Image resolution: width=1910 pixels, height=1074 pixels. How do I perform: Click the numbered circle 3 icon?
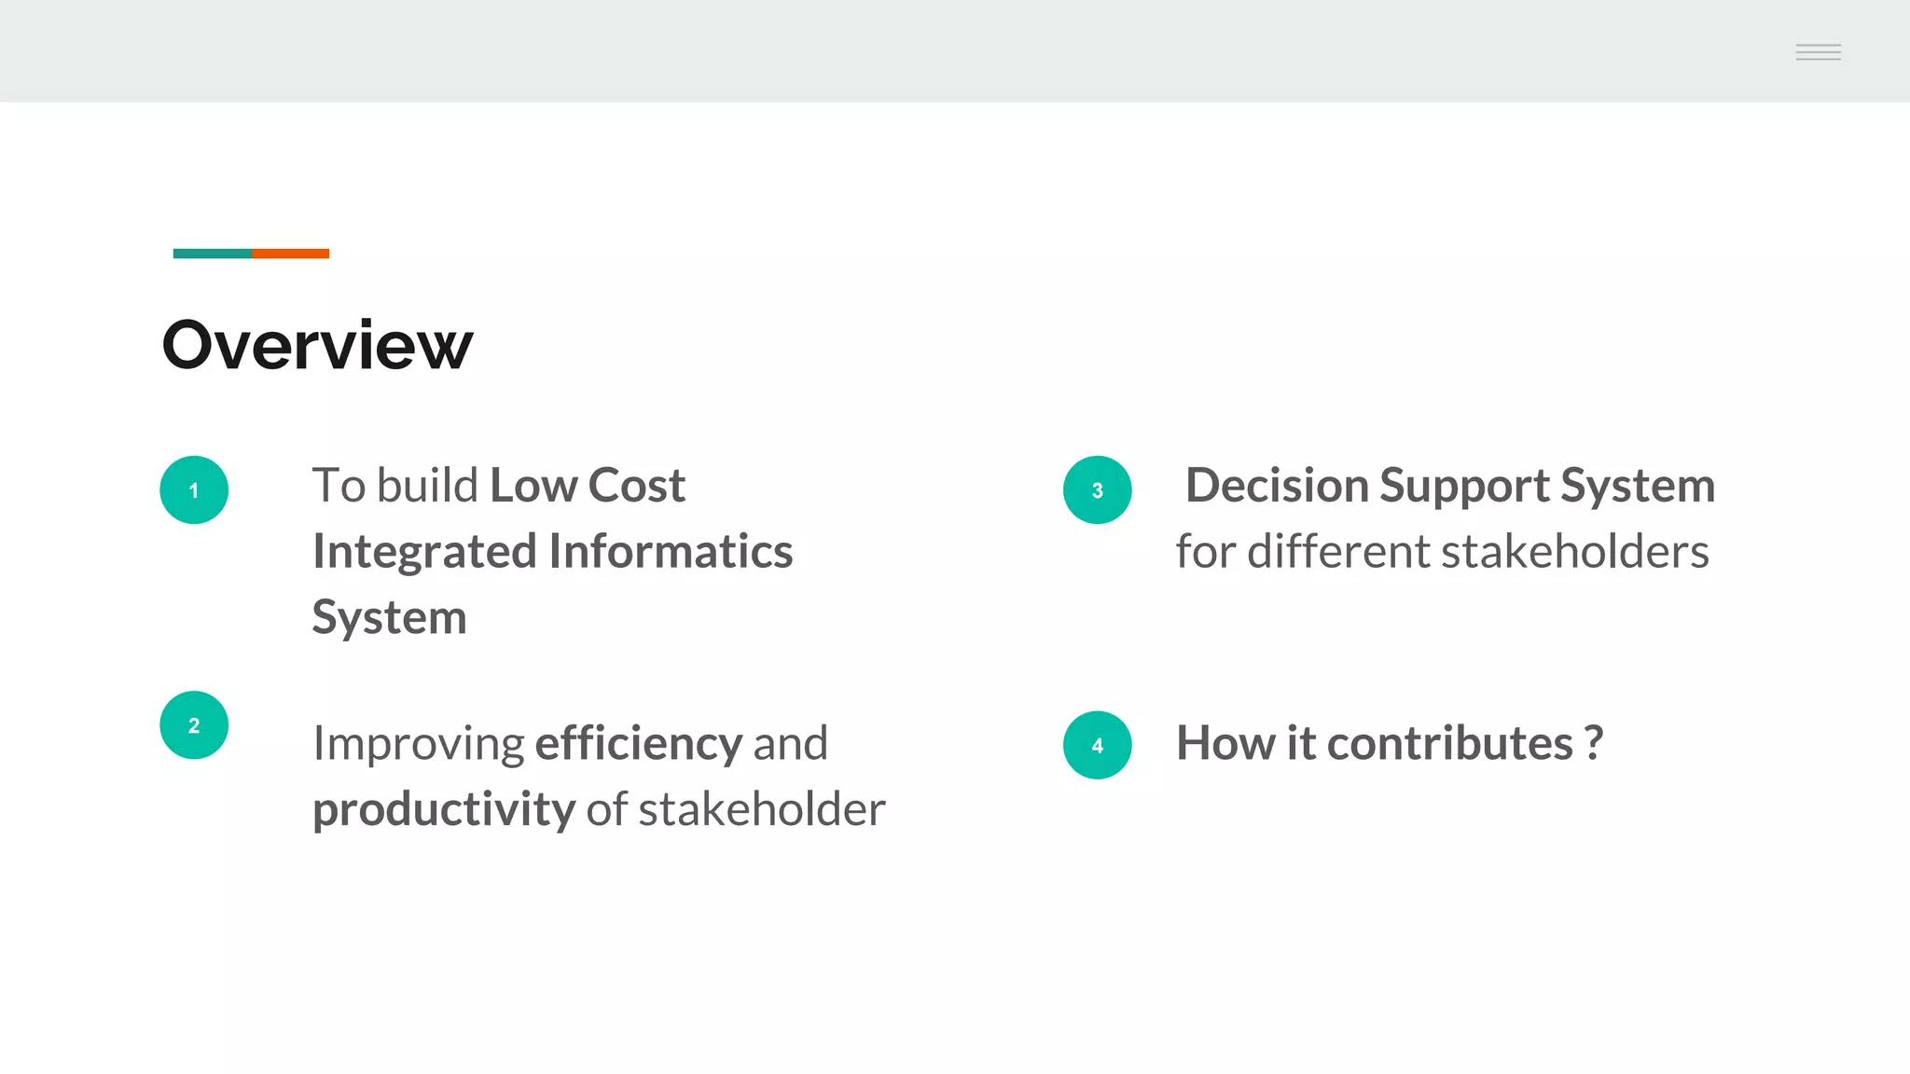(1097, 489)
